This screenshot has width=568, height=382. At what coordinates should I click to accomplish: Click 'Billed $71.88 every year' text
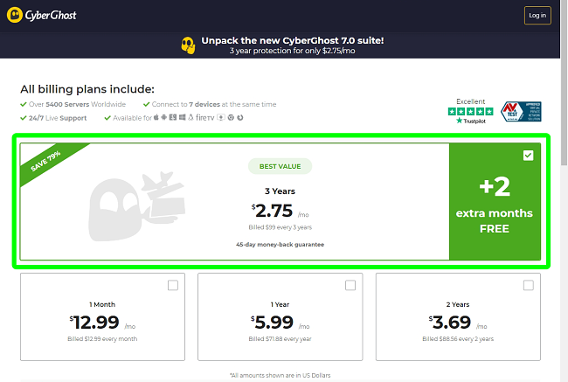(280, 339)
